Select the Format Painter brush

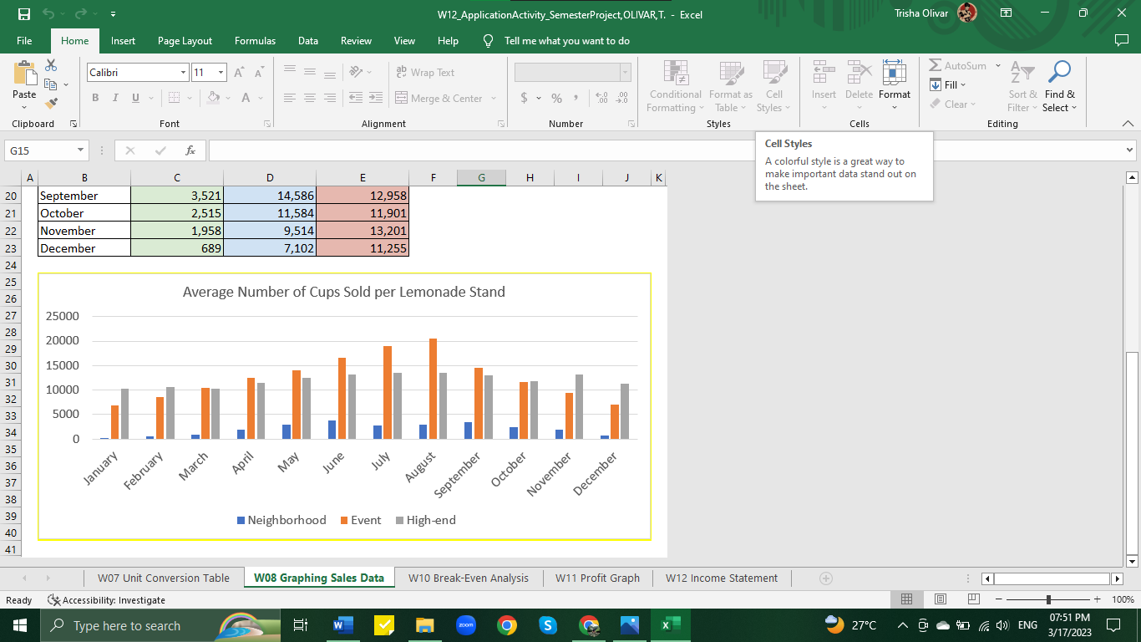coord(51,104)
